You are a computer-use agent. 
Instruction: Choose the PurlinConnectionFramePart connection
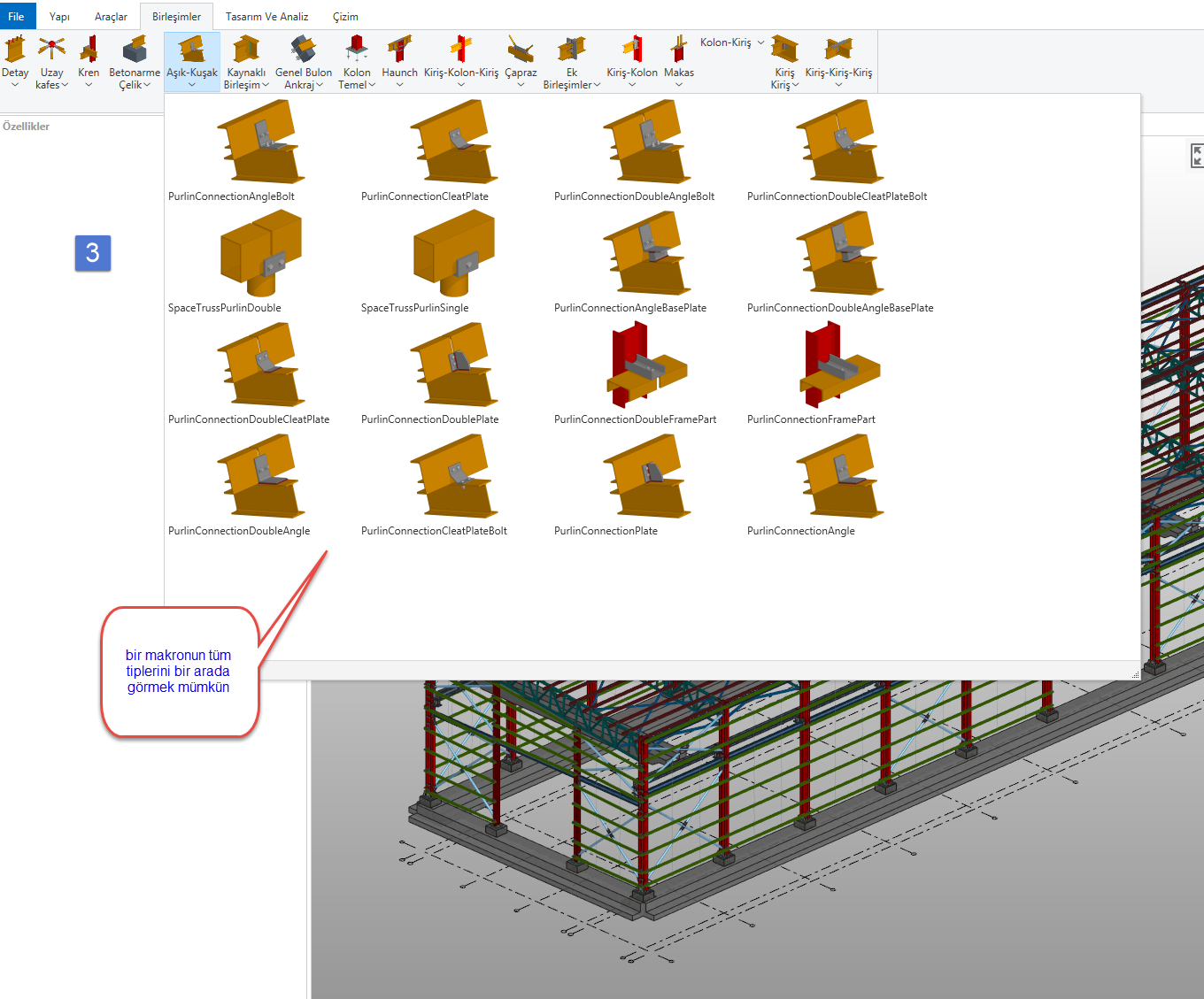click(838, 365)
